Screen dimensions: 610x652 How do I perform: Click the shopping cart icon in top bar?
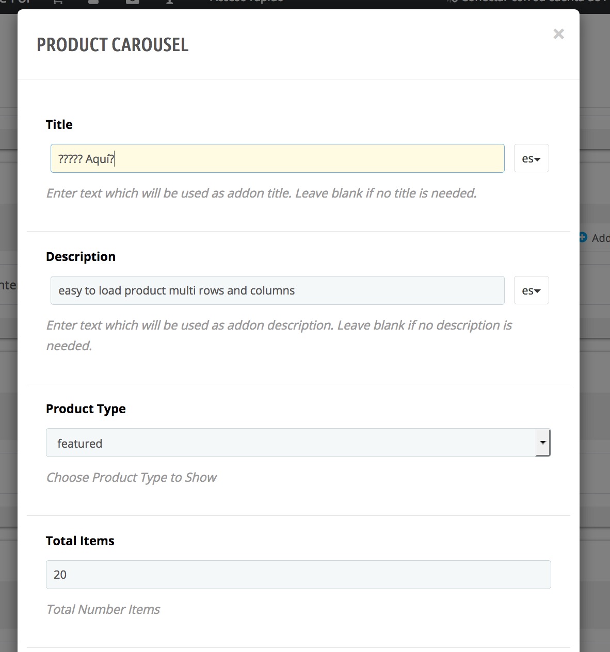[58, 2]
